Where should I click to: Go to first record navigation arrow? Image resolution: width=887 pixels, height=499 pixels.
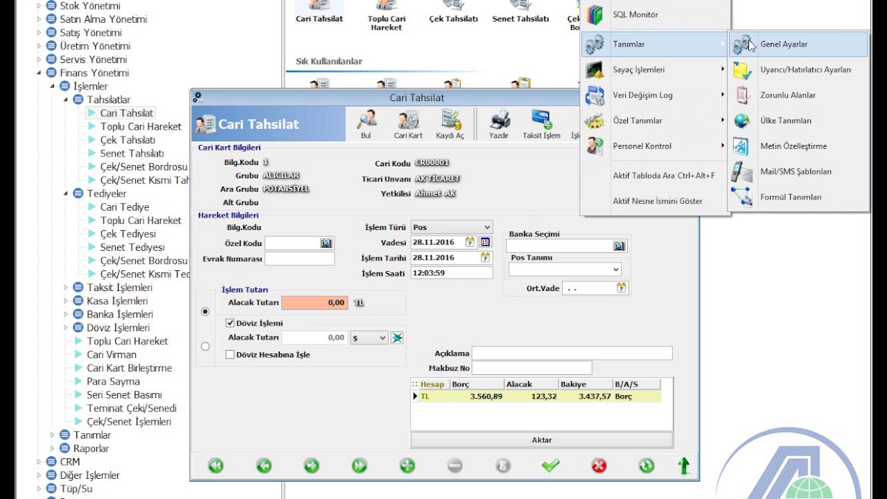click(x=216, y=466)
